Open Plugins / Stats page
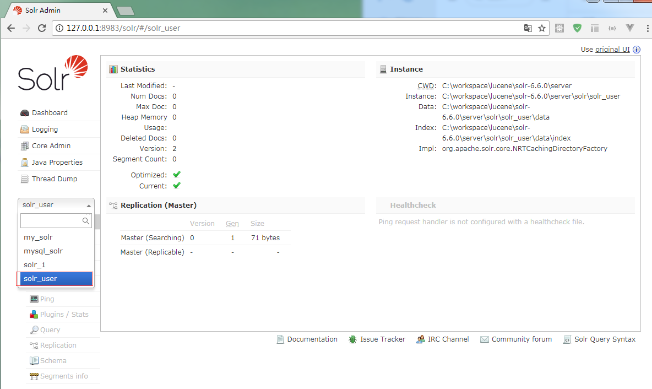The width and height of the screenshot is (652, 389). [64, 315]
